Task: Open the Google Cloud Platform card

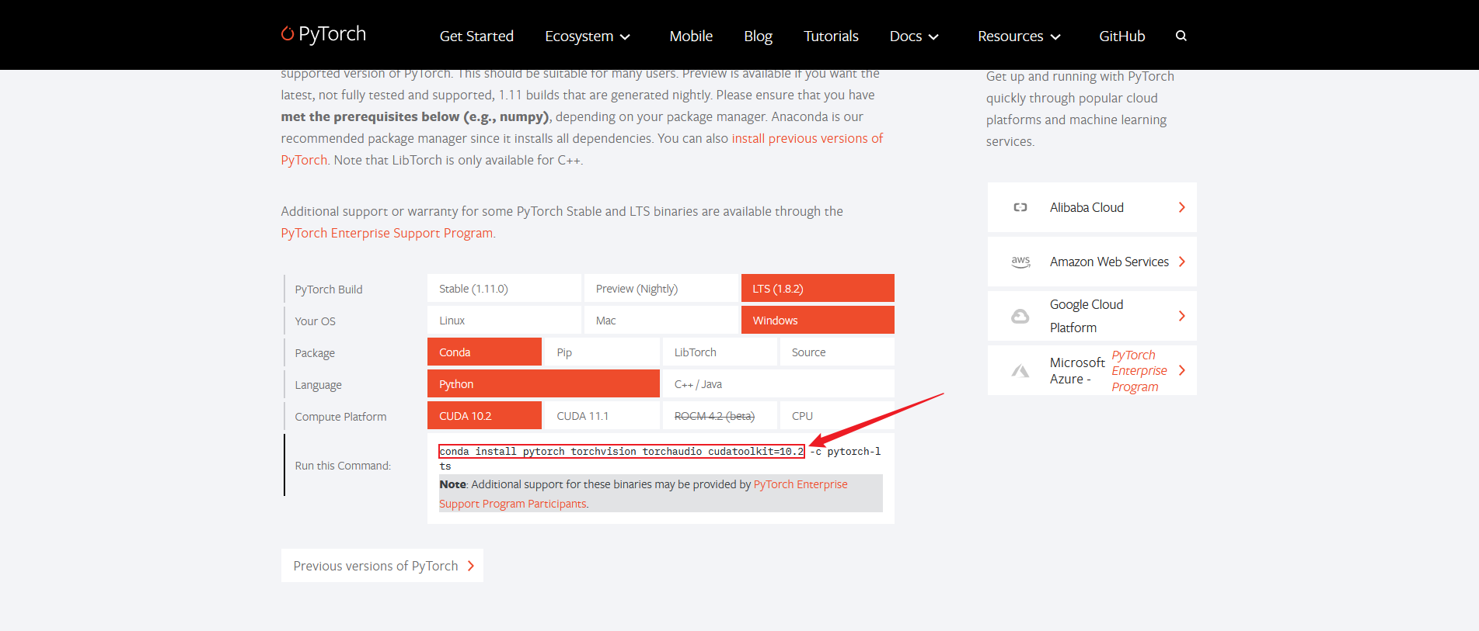Action: 1092,316
